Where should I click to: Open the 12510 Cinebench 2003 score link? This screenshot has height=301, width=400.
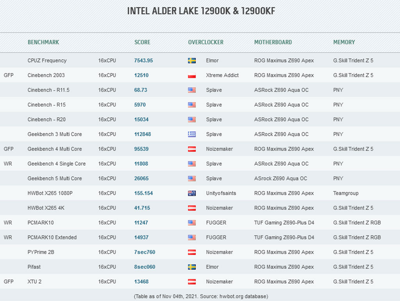(x=141, y=75)
